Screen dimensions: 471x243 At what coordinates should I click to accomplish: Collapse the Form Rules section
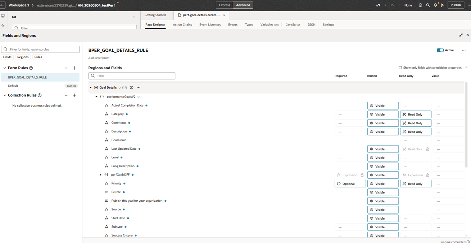coord(5,68)
